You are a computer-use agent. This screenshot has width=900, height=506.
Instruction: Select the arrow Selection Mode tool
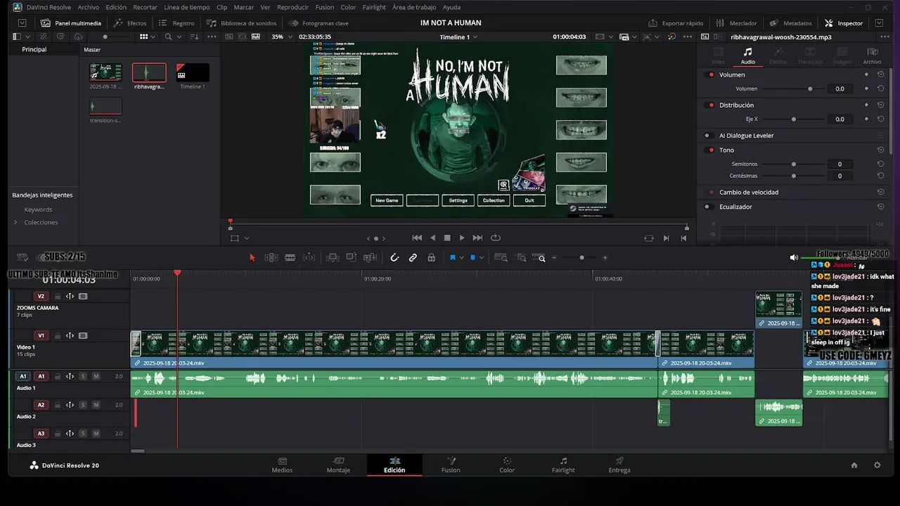coord(252,258)
